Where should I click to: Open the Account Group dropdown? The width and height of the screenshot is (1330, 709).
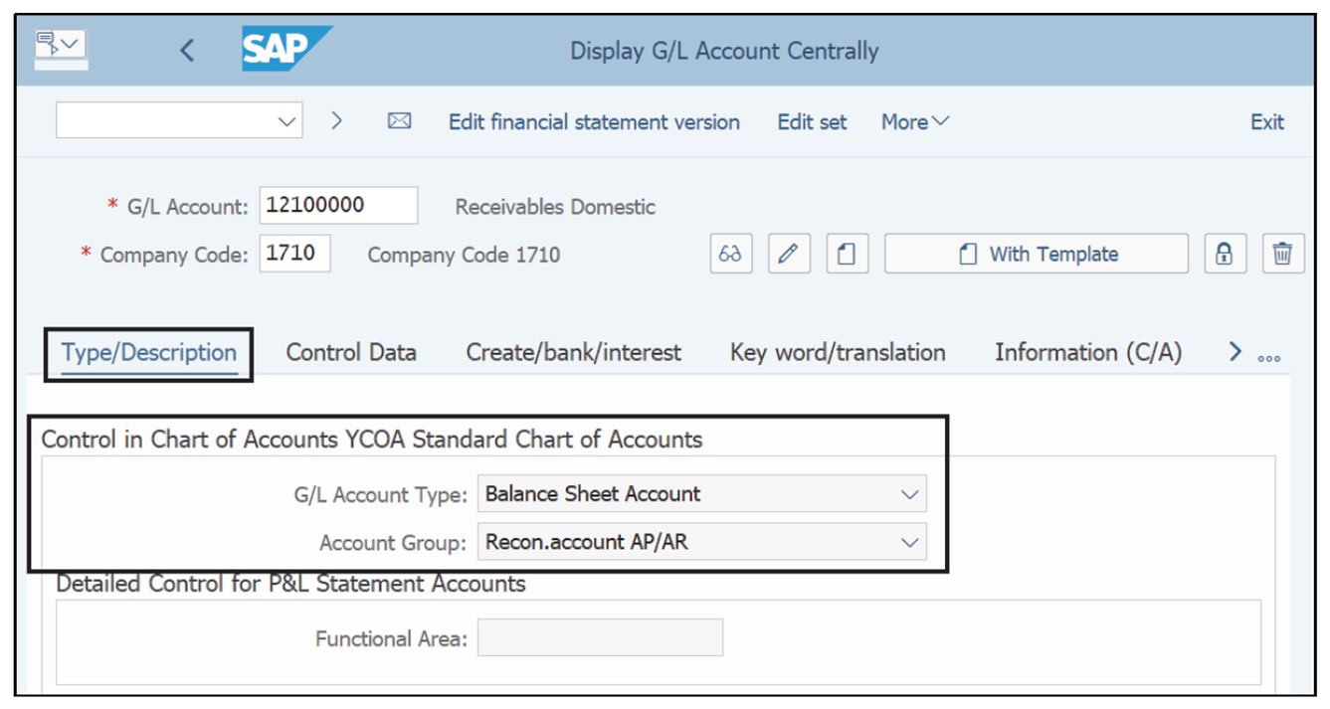908,542
